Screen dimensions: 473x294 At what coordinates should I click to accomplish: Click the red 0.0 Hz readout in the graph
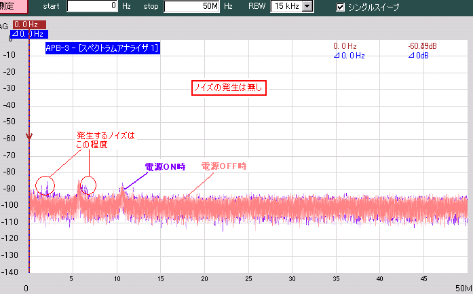point(345,46)
